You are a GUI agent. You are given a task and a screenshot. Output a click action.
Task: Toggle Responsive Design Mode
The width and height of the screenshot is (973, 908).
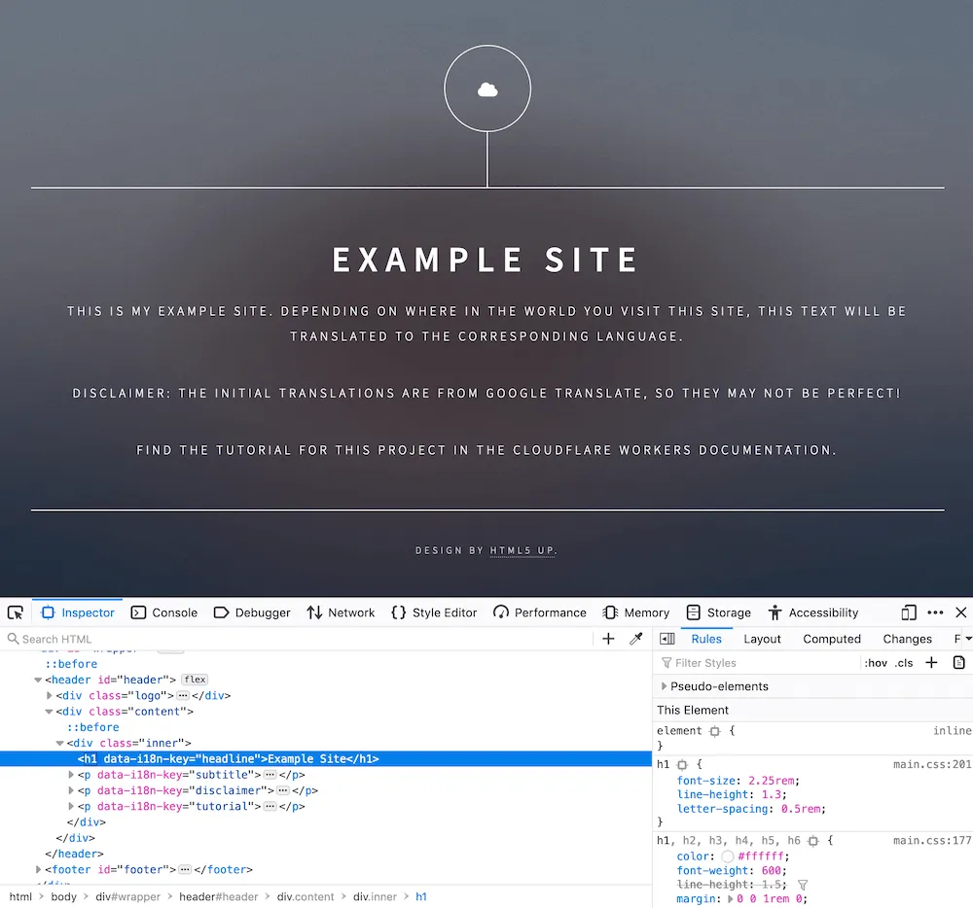tap(907, 612)
